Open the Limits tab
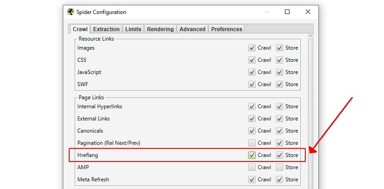The height and width of the screenshot is (189, 384). coord(133,29)
